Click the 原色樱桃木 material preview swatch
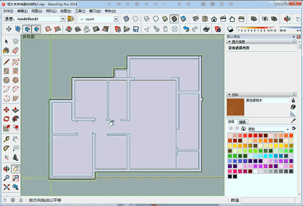This screenshot has height=206, width=303. click(235, 107)
